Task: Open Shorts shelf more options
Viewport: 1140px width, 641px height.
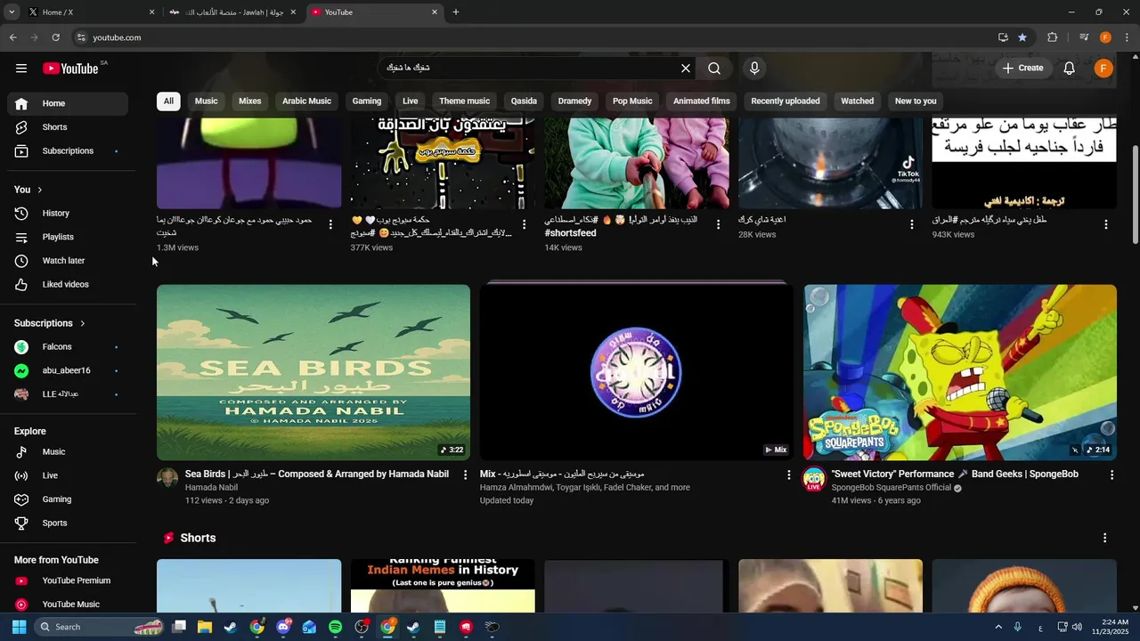Action: point(1104,538)
